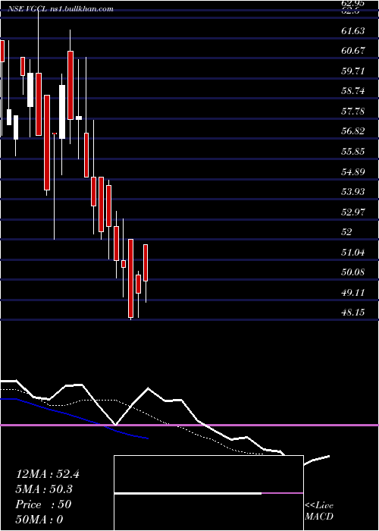379x531 pixels.
Task: Click the Price : 50 readout
Action: point(43,504)
